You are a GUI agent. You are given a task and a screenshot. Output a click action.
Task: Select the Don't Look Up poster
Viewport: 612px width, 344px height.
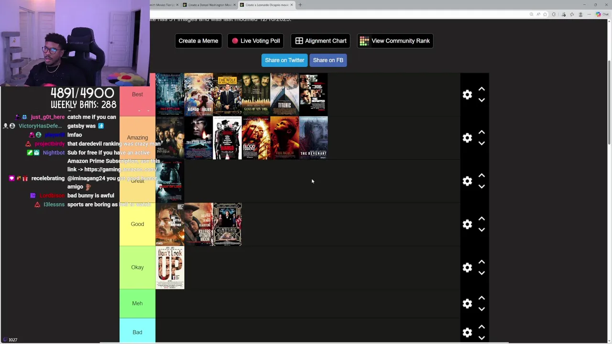pos(170,268)
